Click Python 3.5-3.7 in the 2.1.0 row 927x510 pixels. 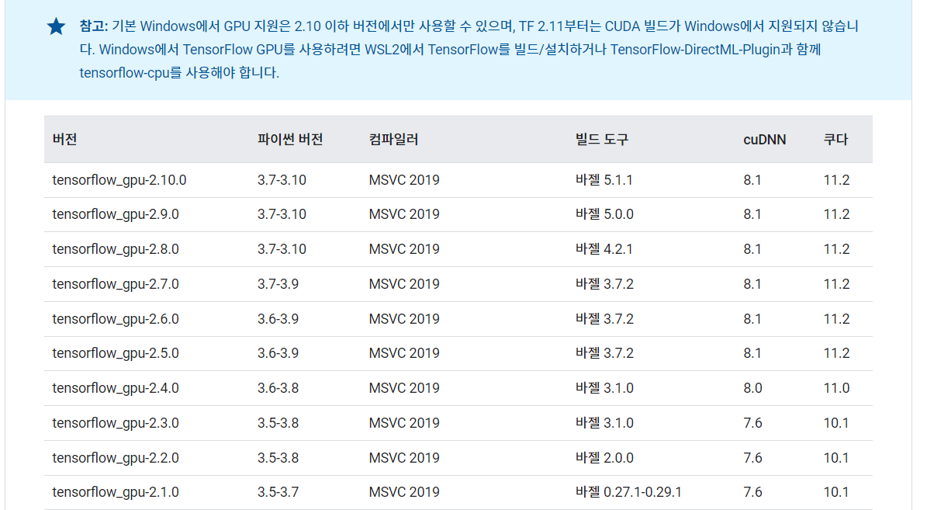pos(278,492)
